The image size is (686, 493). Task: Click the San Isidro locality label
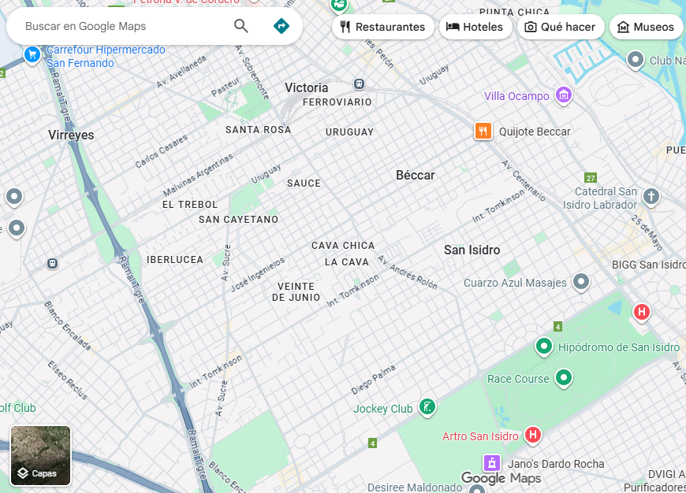472,250
